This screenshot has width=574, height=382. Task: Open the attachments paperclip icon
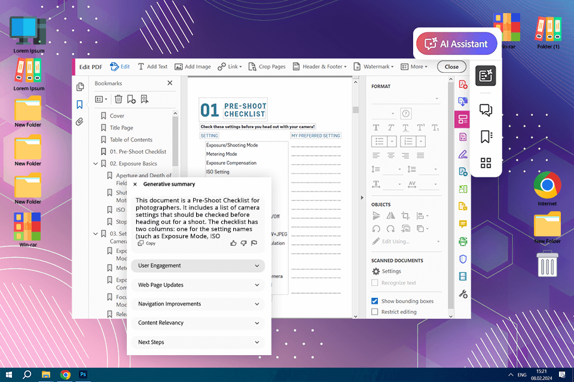[80, 122]
